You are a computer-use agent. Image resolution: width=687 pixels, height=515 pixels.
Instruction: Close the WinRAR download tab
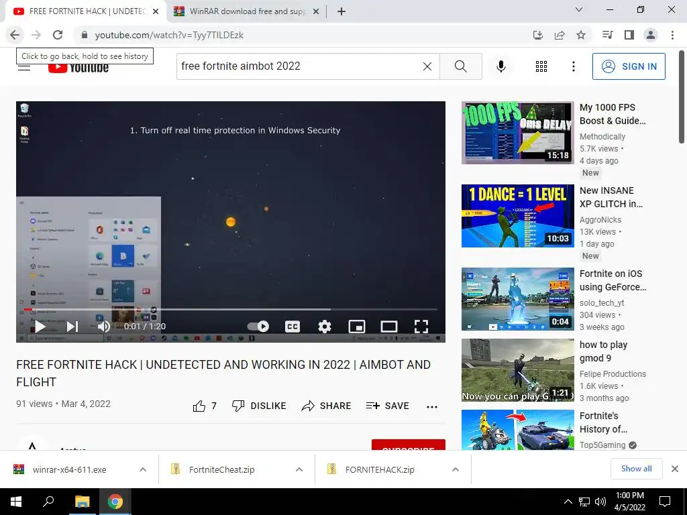315,11
